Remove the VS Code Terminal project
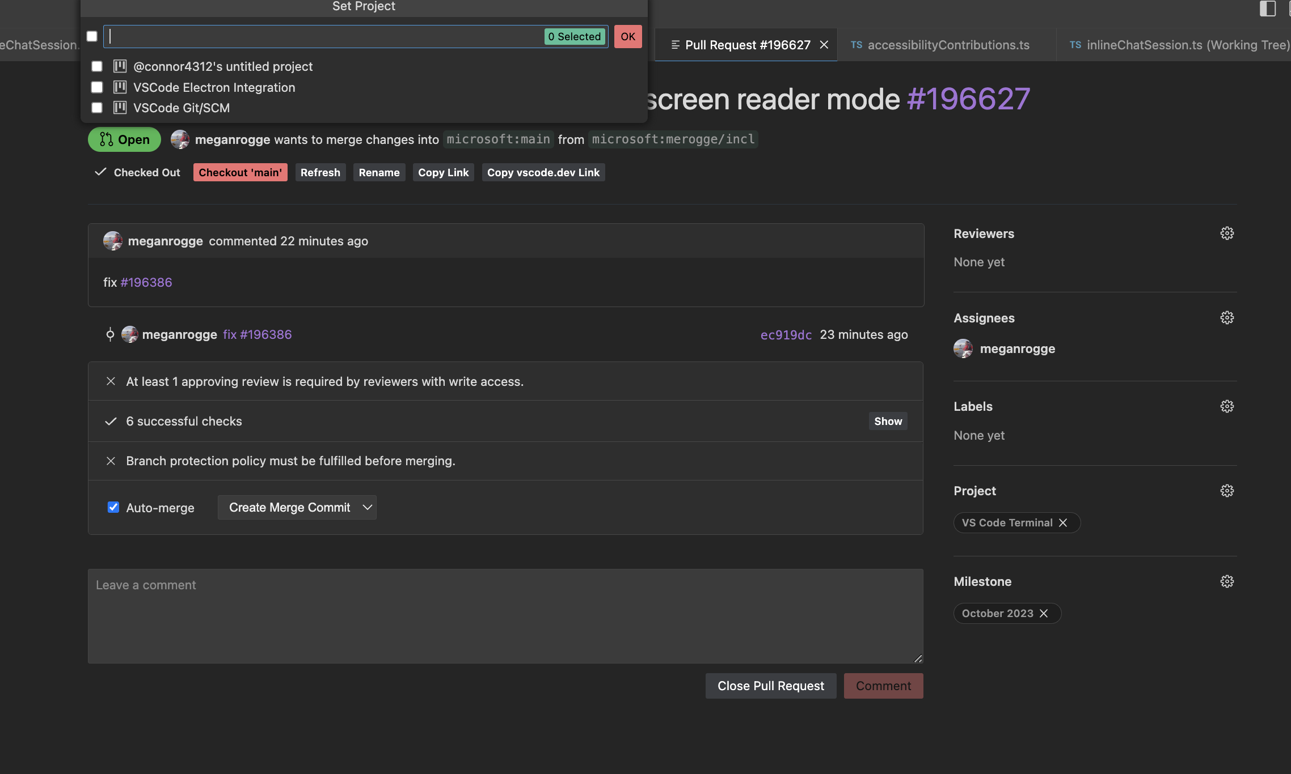 (1064, 522)
